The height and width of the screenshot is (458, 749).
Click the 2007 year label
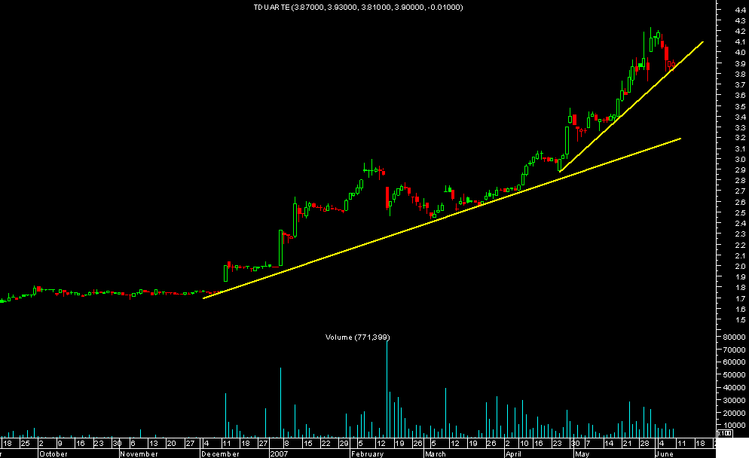[280, 453]
